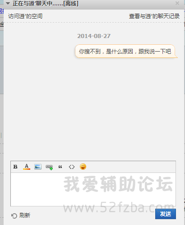Collapse the chat window using title triangle
Viewport: 185px width, 225px height.
pyautogui.click(x=8, y=3)
